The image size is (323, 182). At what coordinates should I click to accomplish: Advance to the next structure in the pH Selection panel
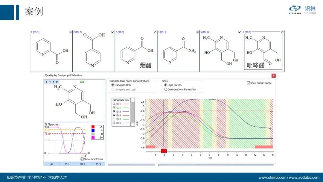(53, 82)
